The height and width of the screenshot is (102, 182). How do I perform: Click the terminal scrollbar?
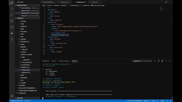172,98
